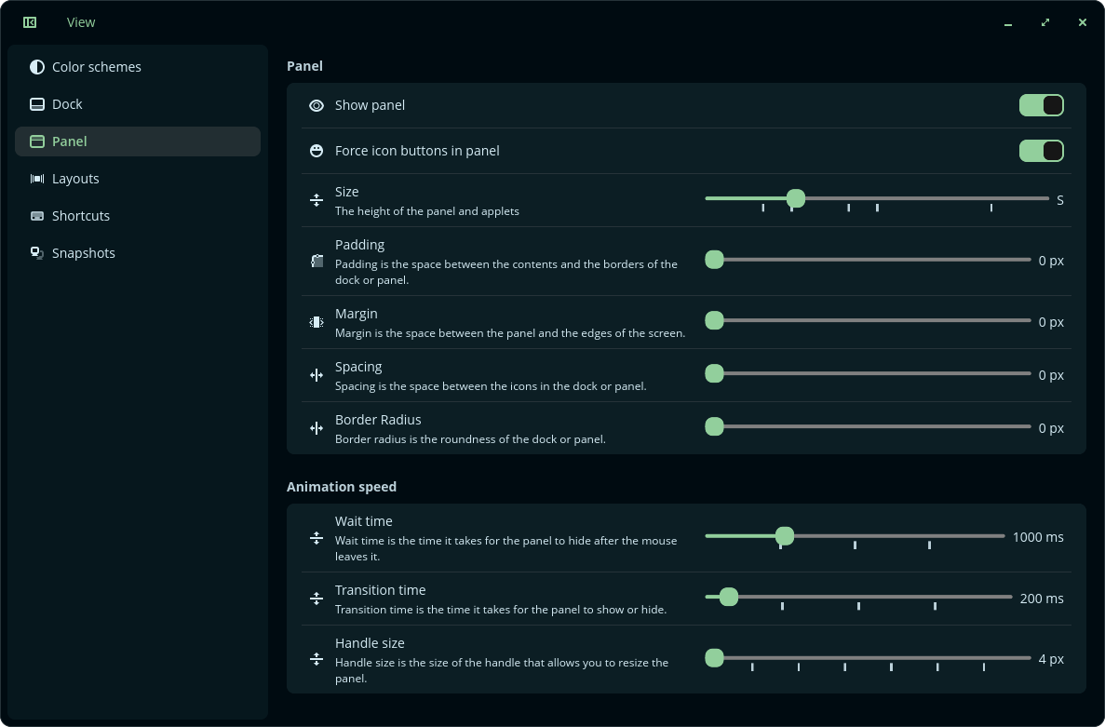Screen dimensions: 1105x727
Task: Click the Transition time slider knob
Action: [729, 597]
